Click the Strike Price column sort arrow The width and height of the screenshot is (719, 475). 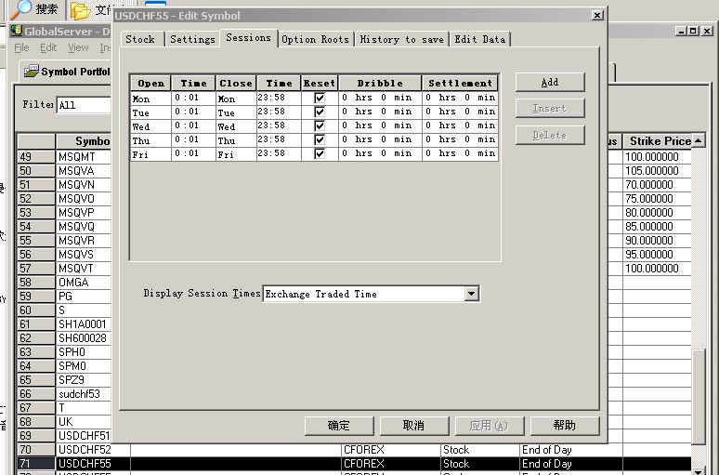click(698, 140)
